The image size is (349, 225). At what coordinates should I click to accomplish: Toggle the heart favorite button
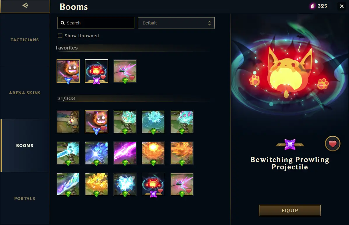[333, 144]
